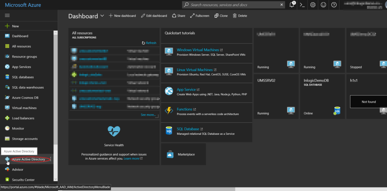
Task: Click the search resources input field
Action: coord(234,5)
